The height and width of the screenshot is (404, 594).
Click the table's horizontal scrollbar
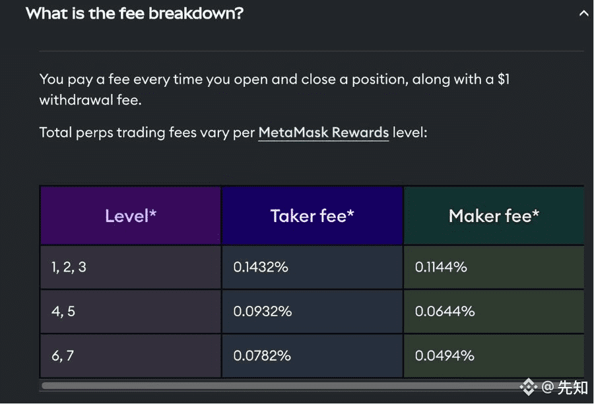coord(277,386)
